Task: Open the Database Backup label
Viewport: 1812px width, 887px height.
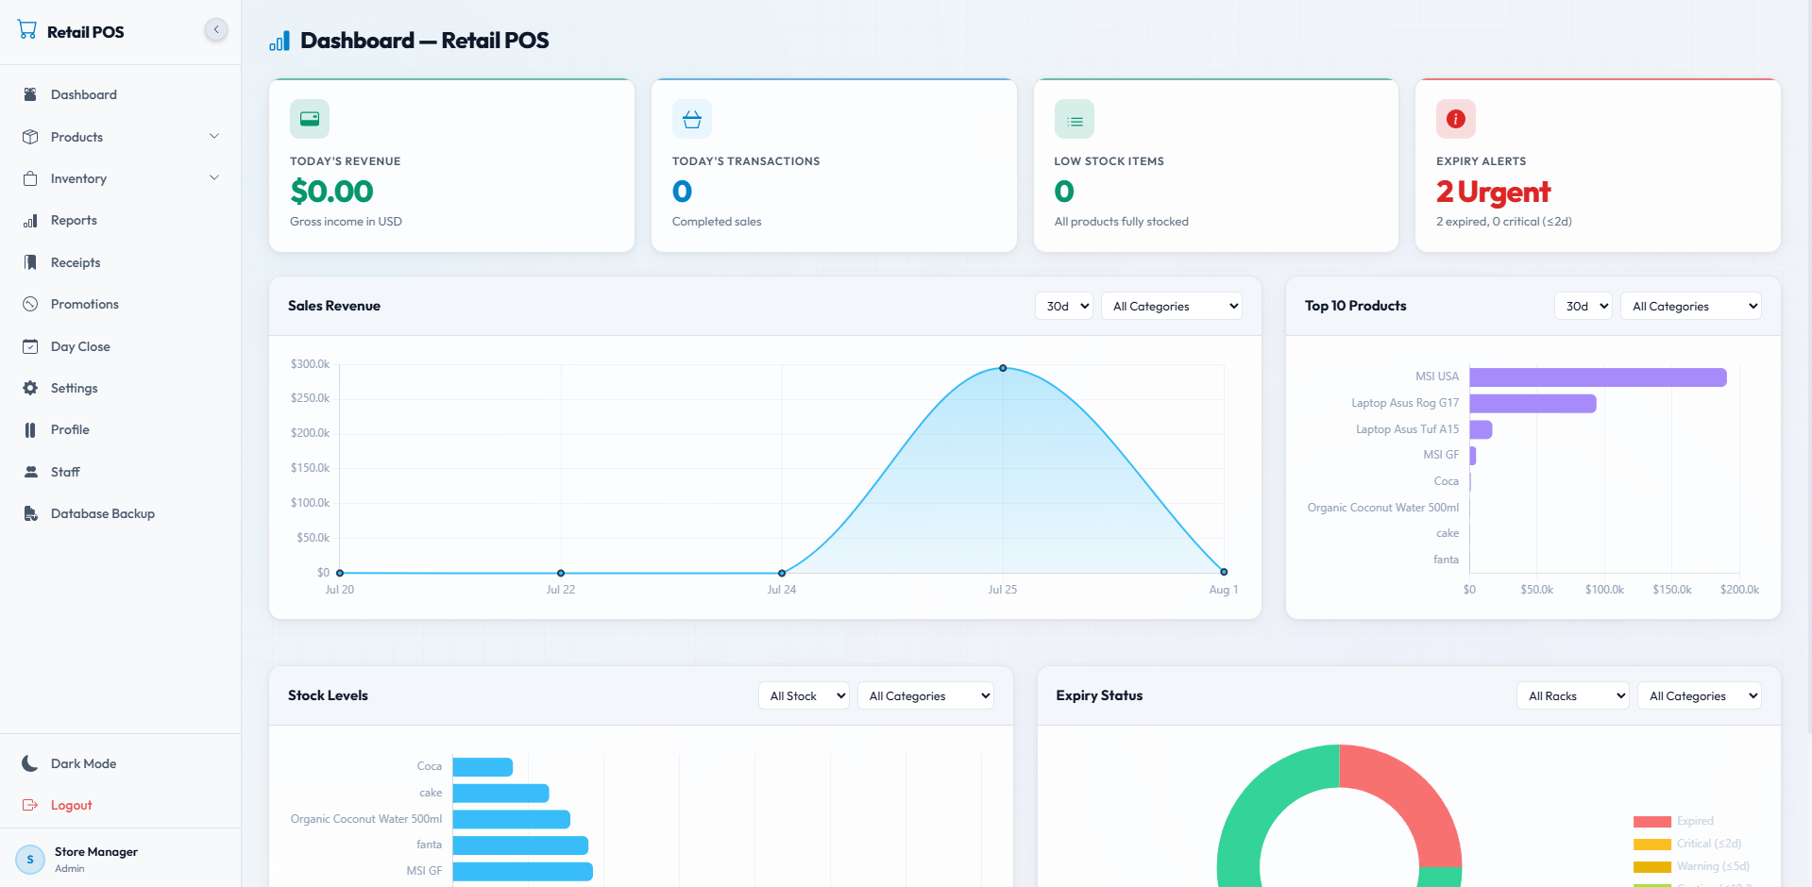Action: [x=103, y=513]
